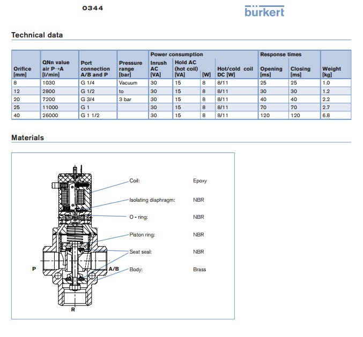
Task: Click the 'Power consumption' header
Action: point(176,54)
